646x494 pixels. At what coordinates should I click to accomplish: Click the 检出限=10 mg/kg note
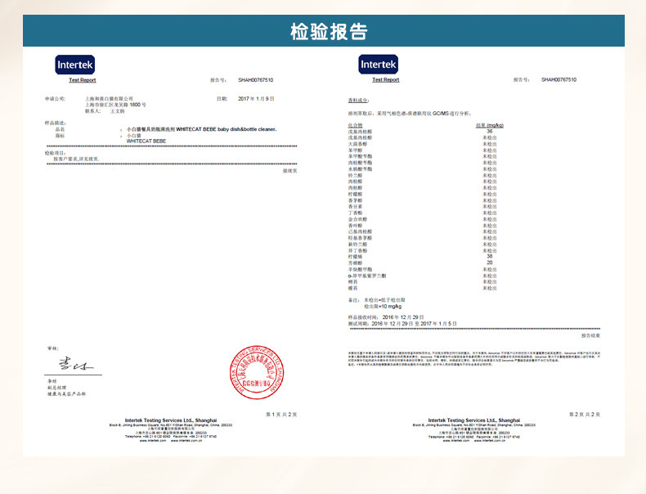point(383,307)
